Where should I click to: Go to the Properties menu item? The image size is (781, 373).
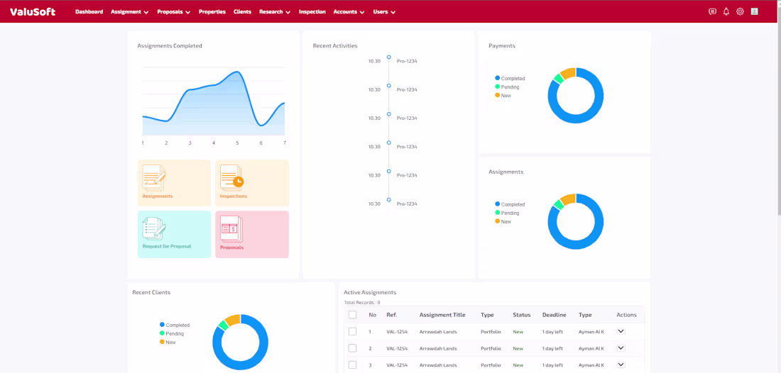point(212,12)
